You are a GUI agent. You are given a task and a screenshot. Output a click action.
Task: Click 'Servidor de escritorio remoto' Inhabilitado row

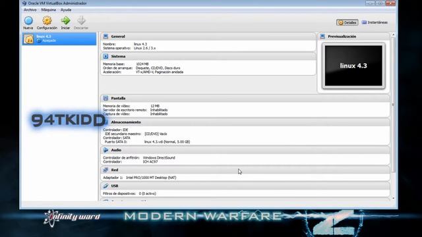[135, 110]
